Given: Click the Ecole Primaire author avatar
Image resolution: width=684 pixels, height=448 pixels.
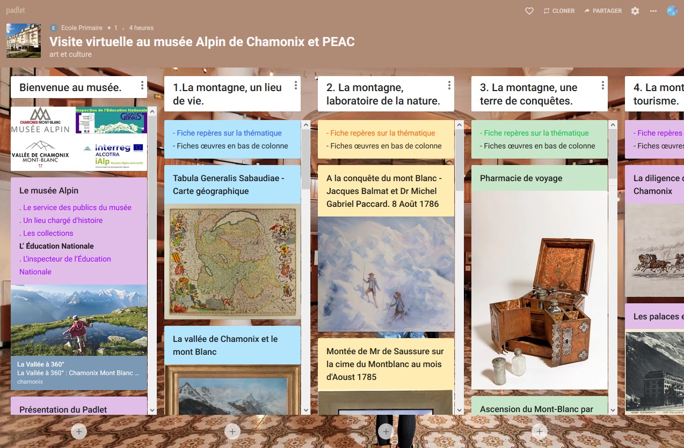Looking at the screenshot, I should (54, 28).
